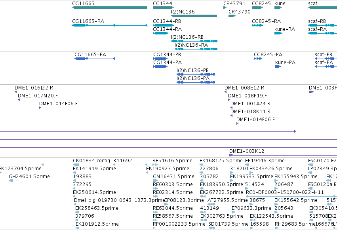Click EST RH29683.5prime

coord(295,224)
